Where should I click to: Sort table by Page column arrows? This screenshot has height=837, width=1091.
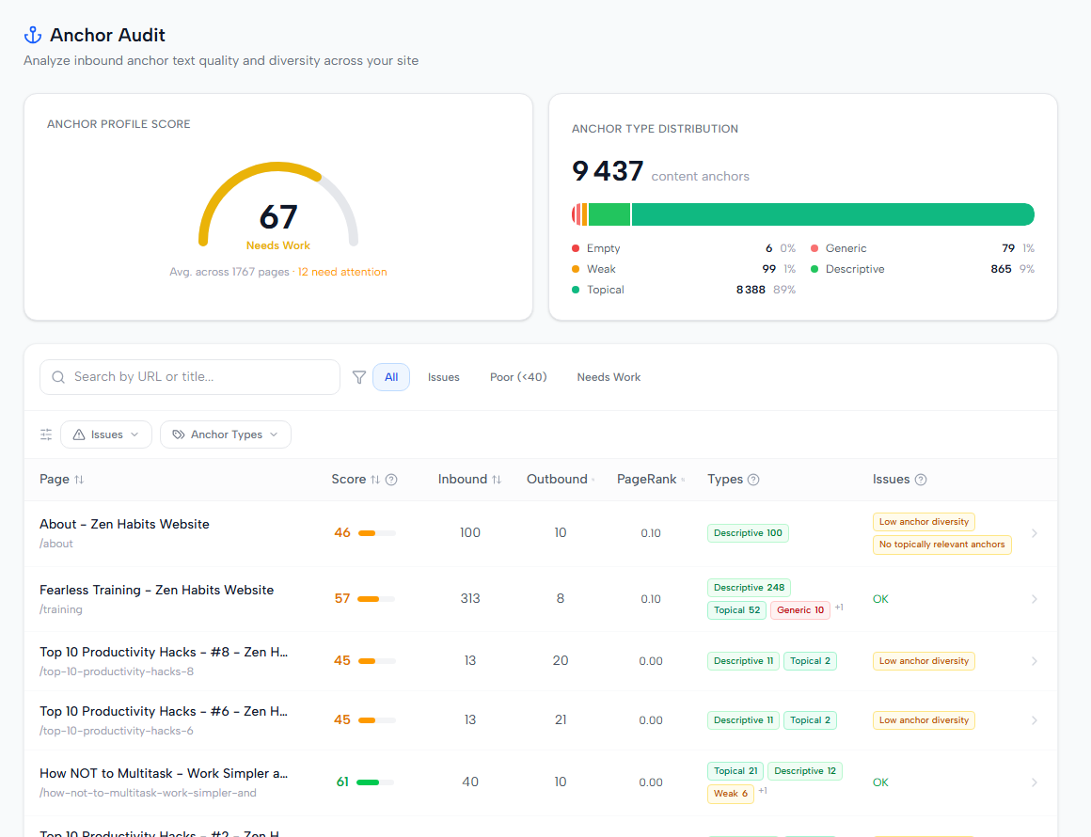click(79, 480)
